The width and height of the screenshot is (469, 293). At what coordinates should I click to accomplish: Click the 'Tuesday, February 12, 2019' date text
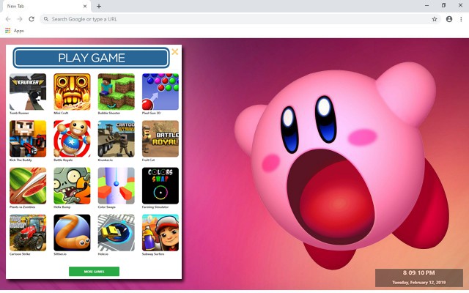point(418,282)
